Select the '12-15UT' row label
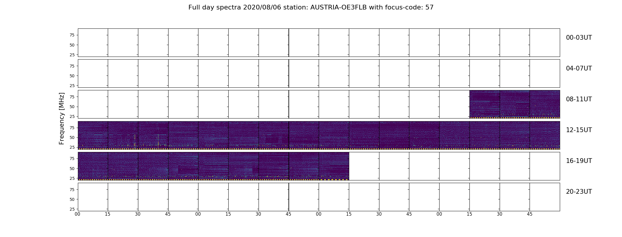The width and height of the screenshot is (622, 237). point(579,130)
